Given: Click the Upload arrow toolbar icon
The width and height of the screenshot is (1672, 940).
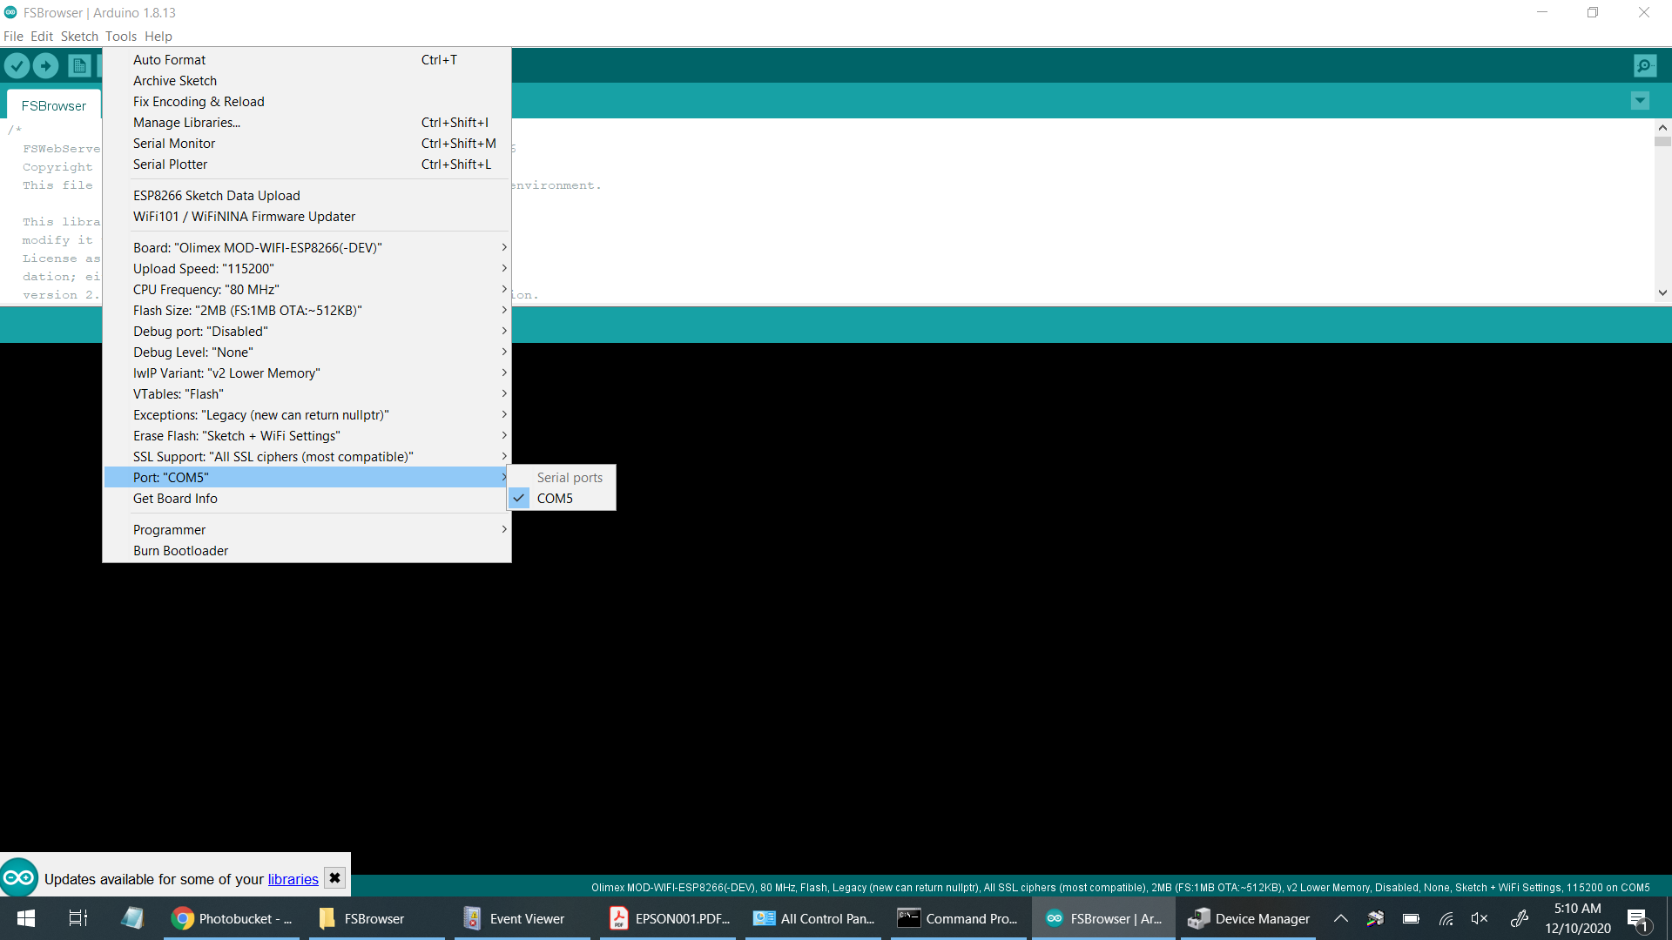Looking at the screenshot, I should pos(46,65).
